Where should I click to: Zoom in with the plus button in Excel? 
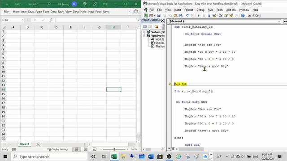(127, 149)
